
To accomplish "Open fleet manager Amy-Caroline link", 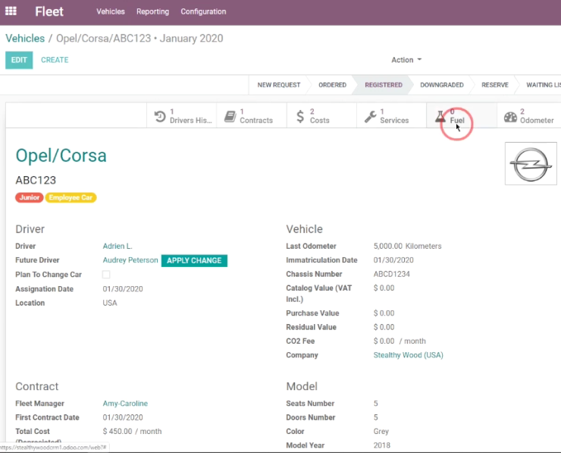I will coord(125,403).
